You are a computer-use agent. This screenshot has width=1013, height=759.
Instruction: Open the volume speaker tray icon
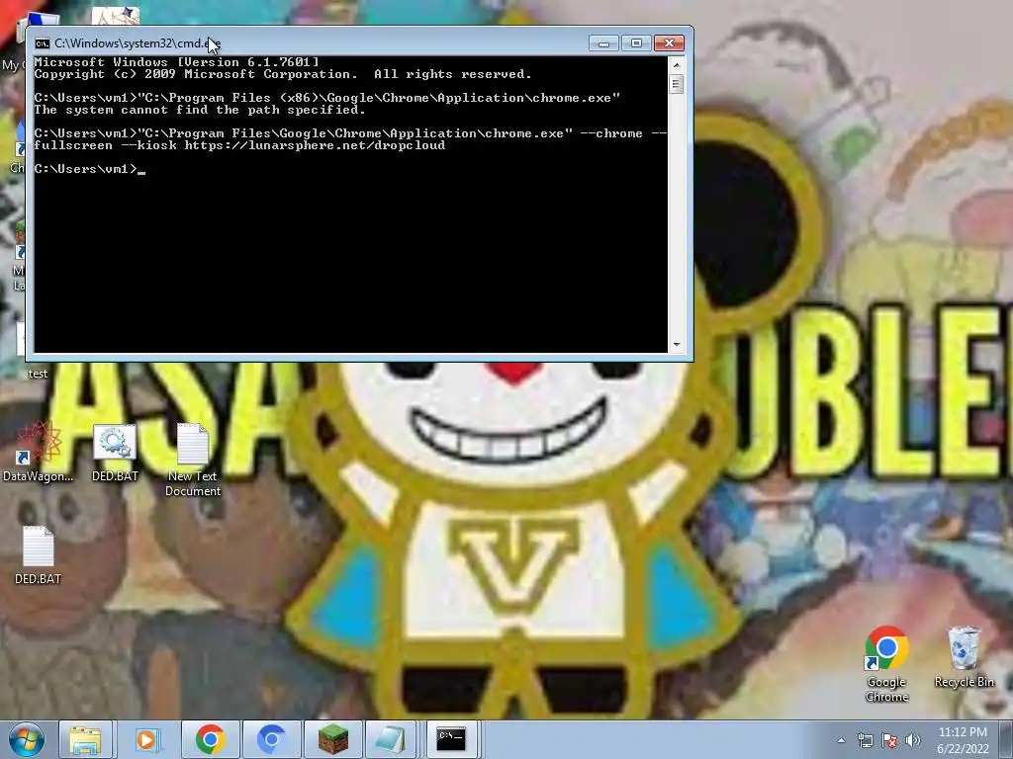click(x=913, y=740)
